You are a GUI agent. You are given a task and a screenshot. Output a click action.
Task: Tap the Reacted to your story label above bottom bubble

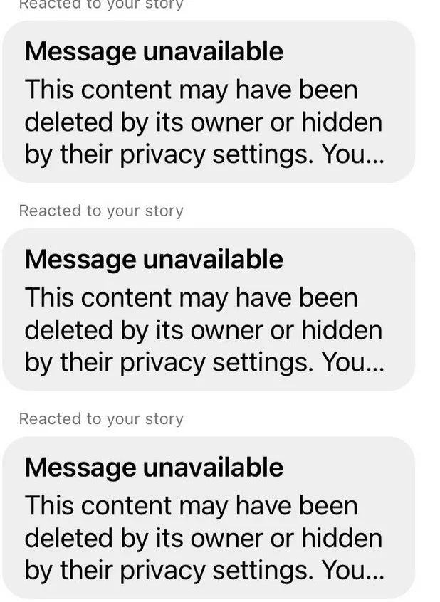coord(101,419)
